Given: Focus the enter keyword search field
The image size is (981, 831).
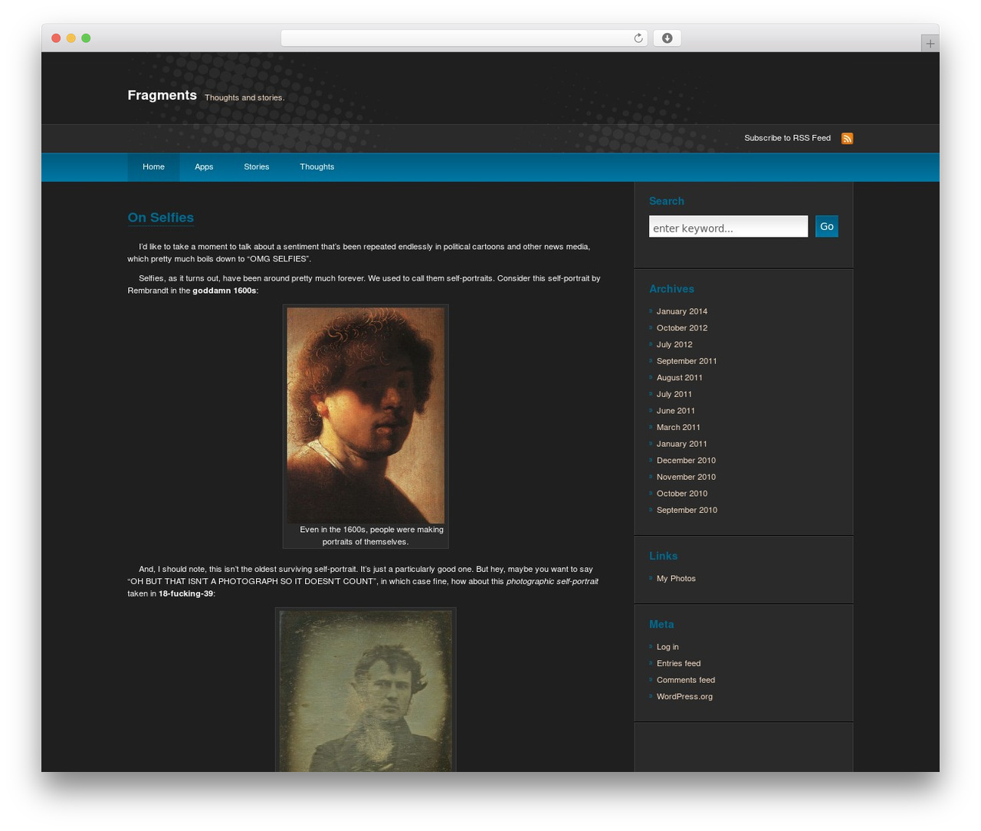Looking at the screenshot, I should (x=728, y=226).
